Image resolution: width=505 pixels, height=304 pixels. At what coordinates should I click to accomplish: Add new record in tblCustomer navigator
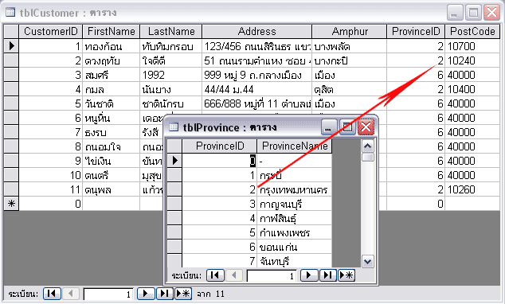pyautogui.click(x=183, y=294)
